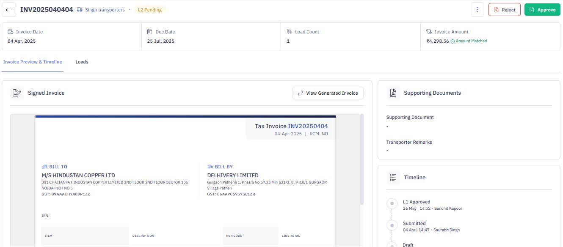Click the 04-Apr-2025 RCM: NO line
Screen dimensions: 563x247
click(x=301, y=134)
